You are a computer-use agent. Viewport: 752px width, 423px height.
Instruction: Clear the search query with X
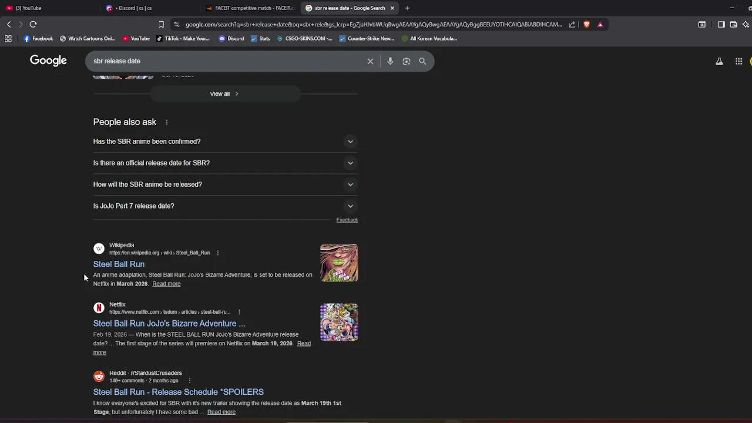(370, 61)
